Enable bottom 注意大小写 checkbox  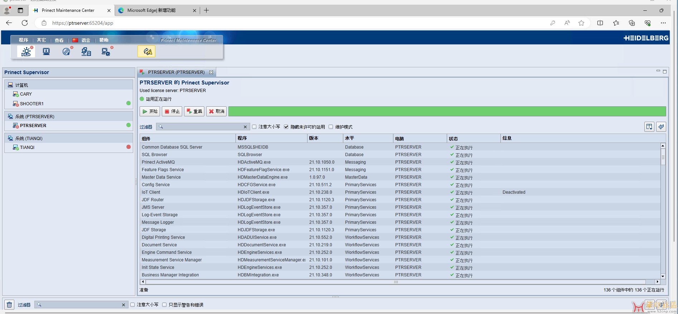[132, 305]
